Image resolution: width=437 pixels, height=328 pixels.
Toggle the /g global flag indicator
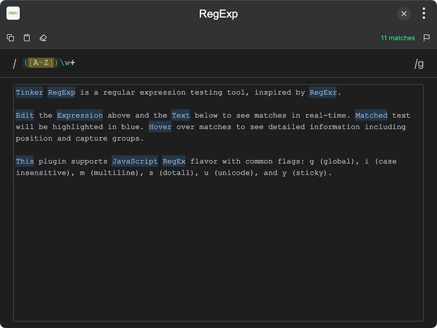click(420, 63)
